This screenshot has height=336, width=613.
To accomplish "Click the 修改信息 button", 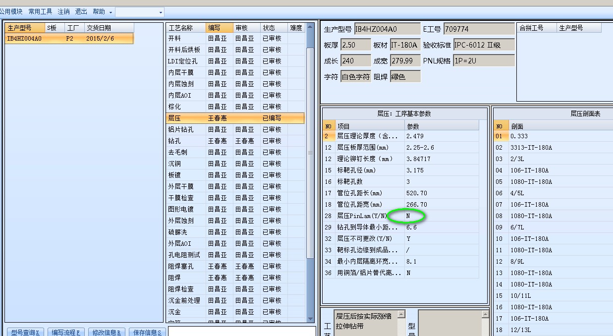I will tap(107, 333).
